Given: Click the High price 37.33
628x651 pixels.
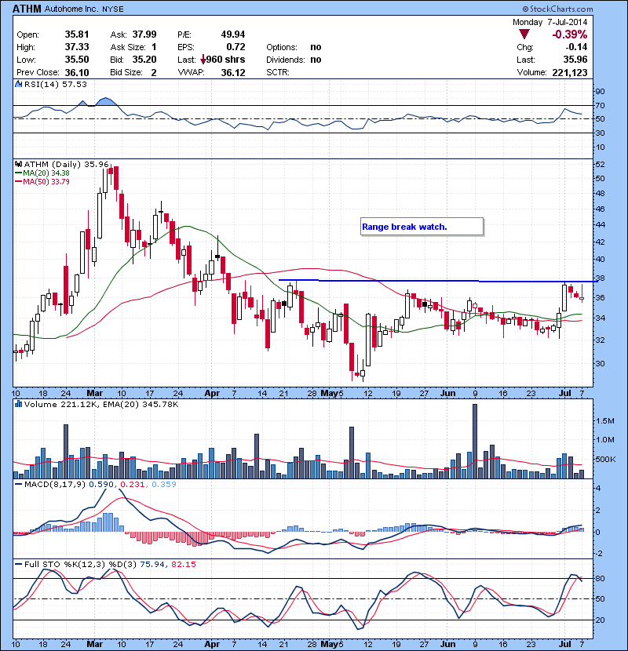Looking at the screenshot, I should (76, 47).
